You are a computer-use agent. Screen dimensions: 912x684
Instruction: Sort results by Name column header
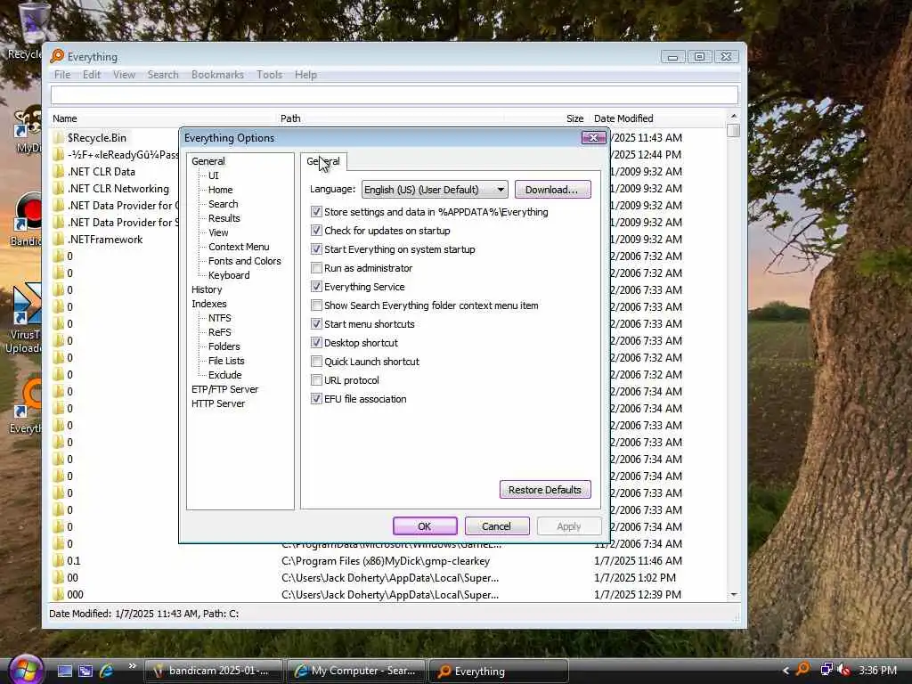click(x=163, y=118)
